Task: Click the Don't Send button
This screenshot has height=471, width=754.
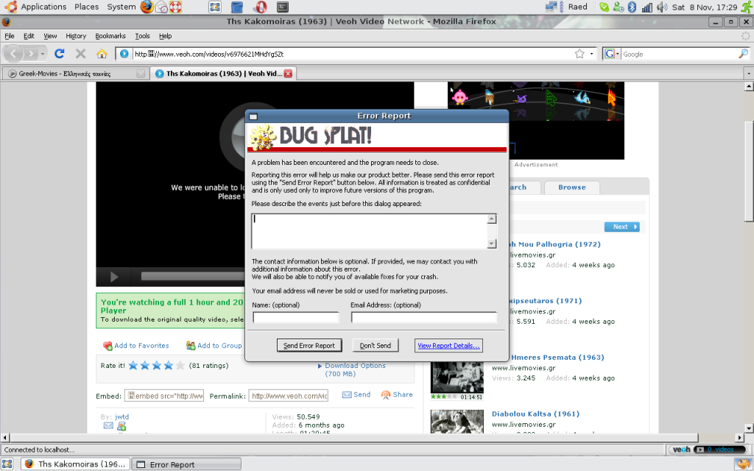Action: pyautogui.click(x=376, y=346)
